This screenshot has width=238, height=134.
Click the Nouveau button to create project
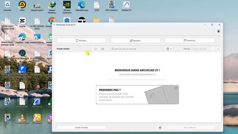81,41
